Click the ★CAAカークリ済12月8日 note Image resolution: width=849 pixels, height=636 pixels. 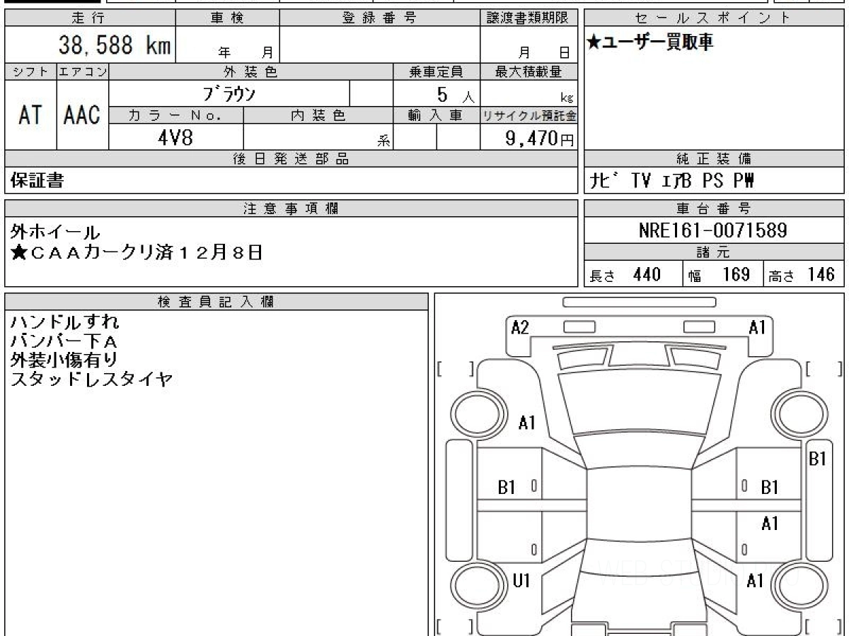tap(137, 252)
